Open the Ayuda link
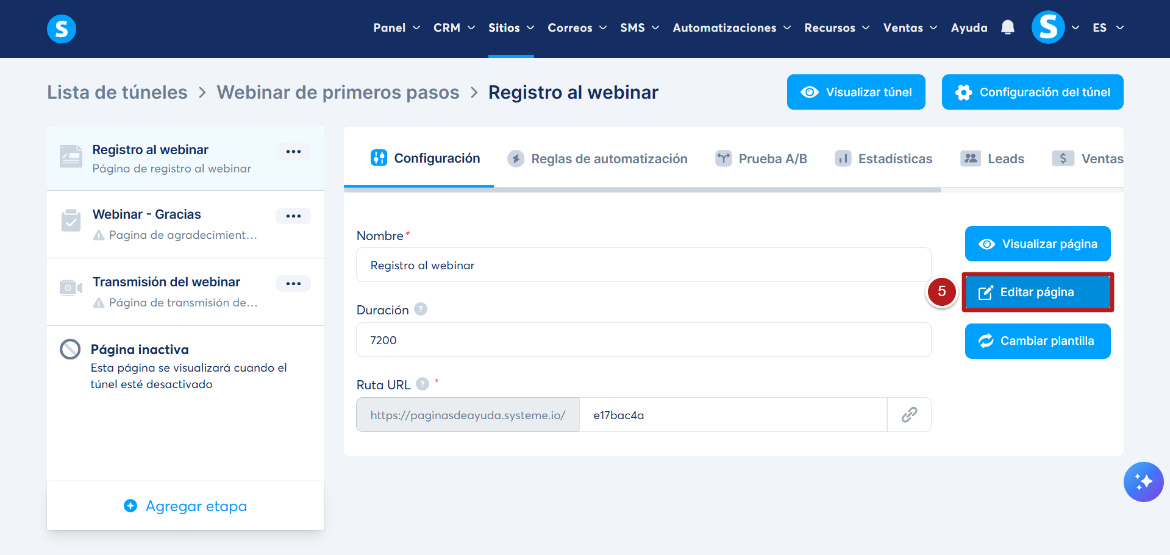The height and width of the screenshot is (555, 1170). tap(969, 27)
